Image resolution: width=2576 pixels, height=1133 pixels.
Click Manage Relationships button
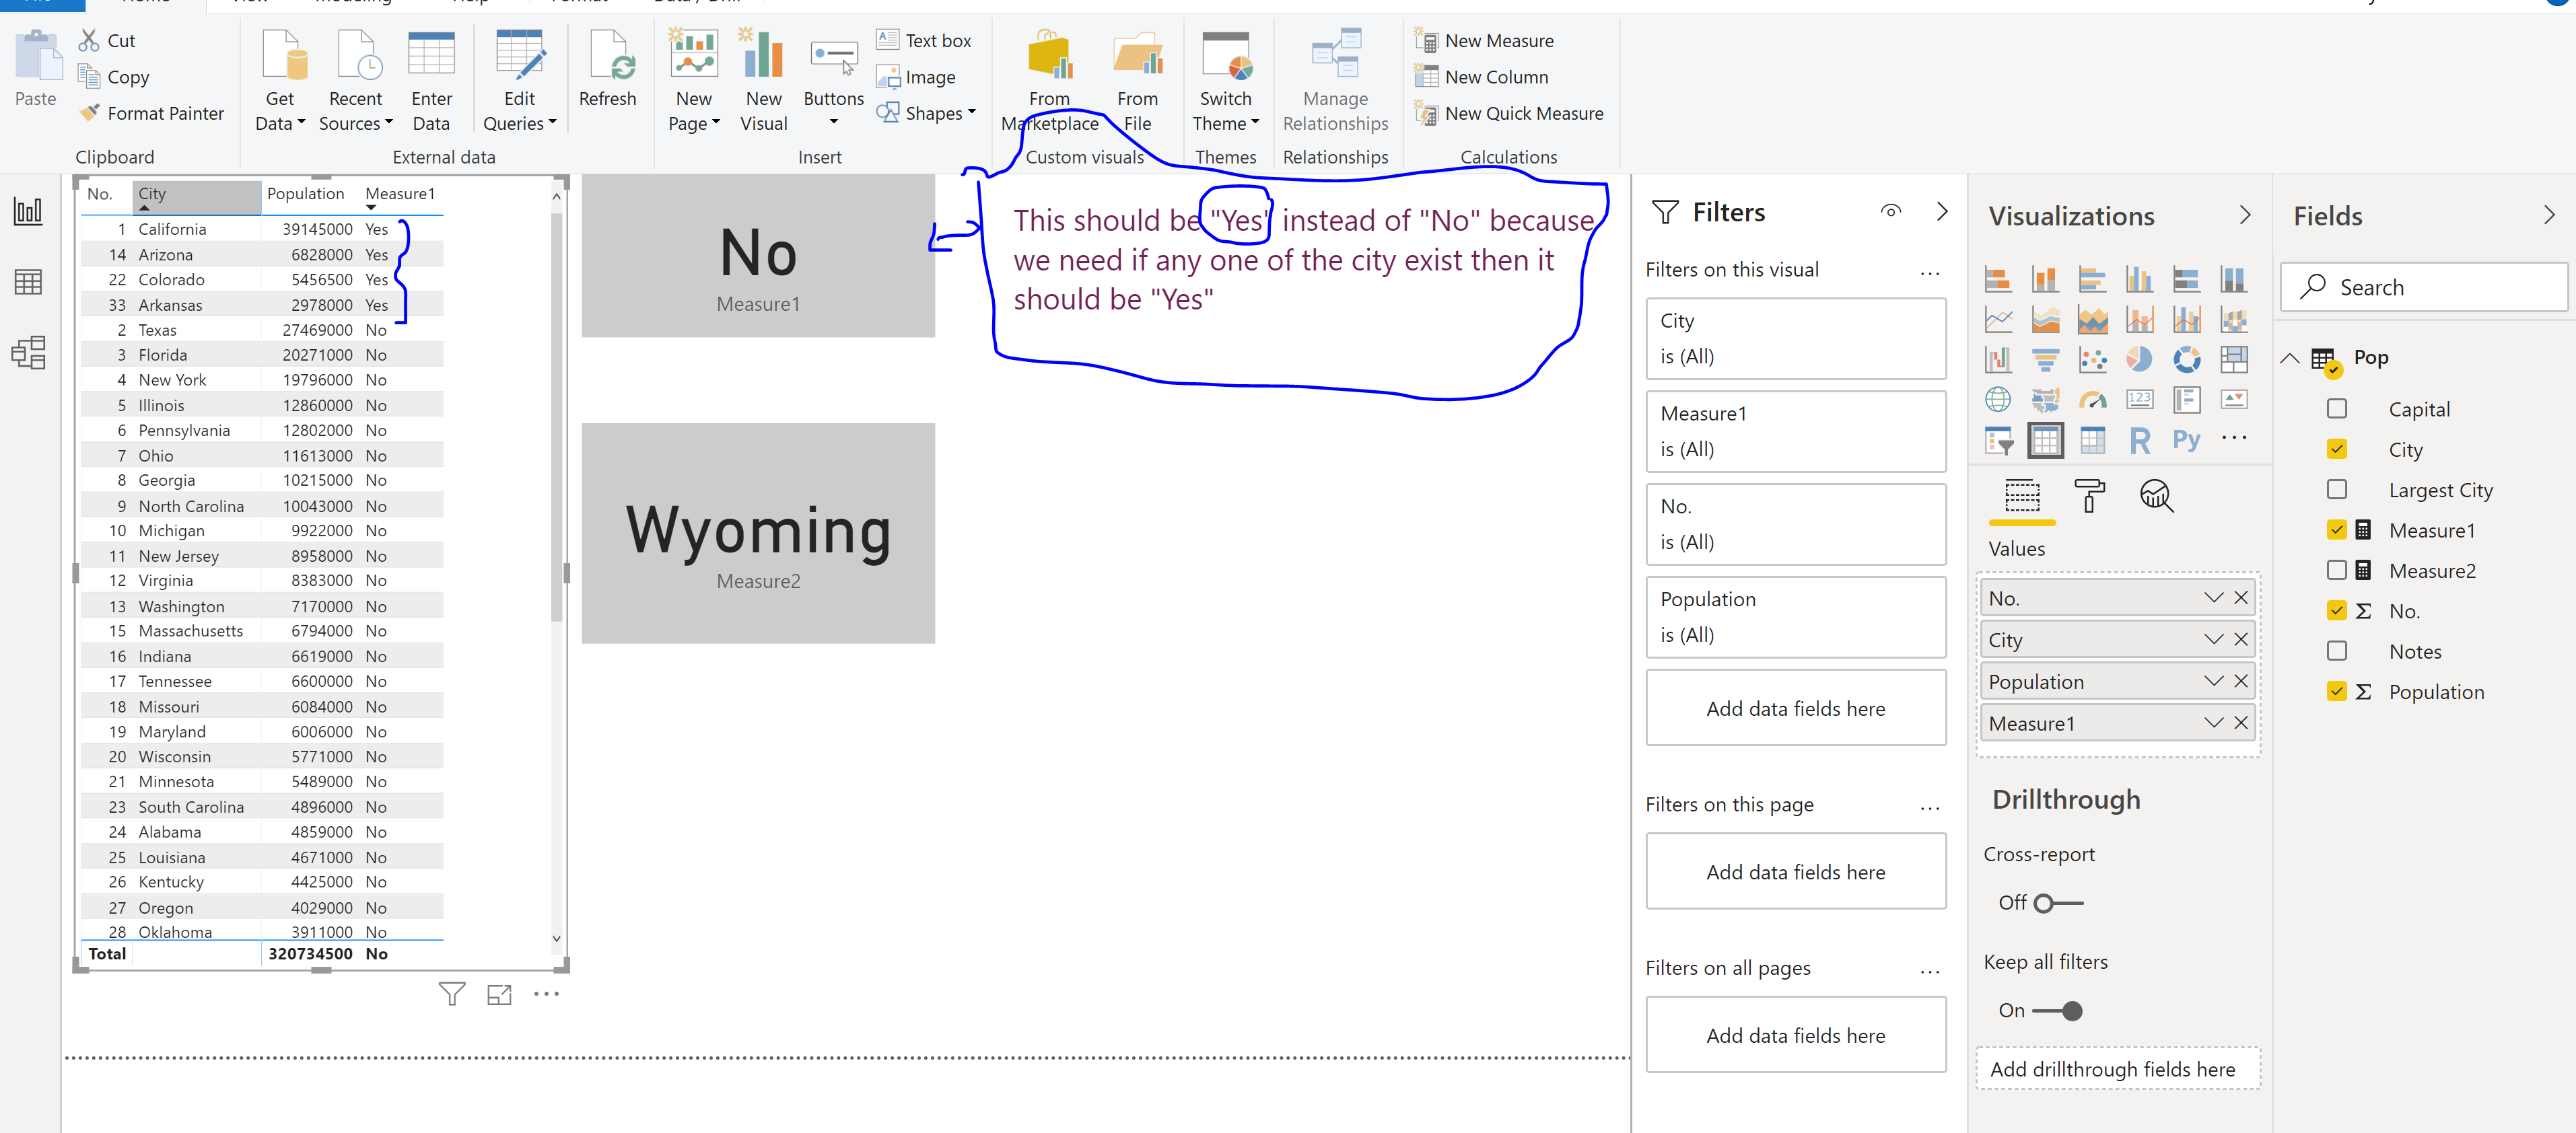[1336, 80]
